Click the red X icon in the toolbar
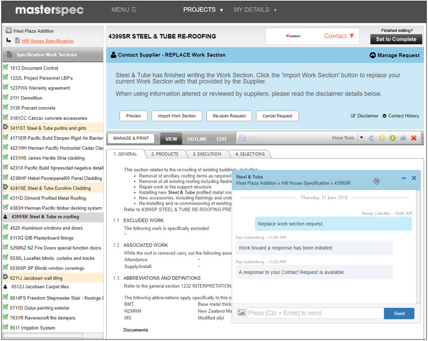428x341 pixels. click(x=414, y=138)
